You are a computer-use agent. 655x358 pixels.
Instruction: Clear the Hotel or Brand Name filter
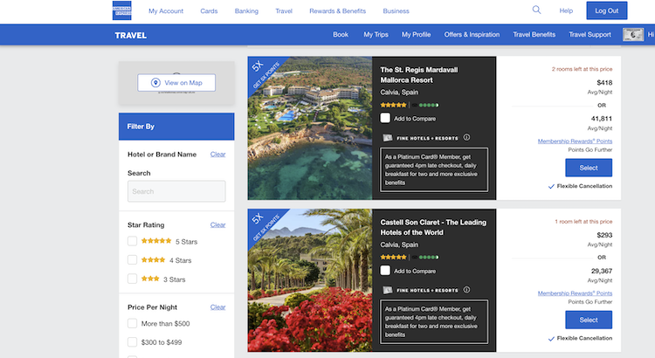[x=217, y=155]
